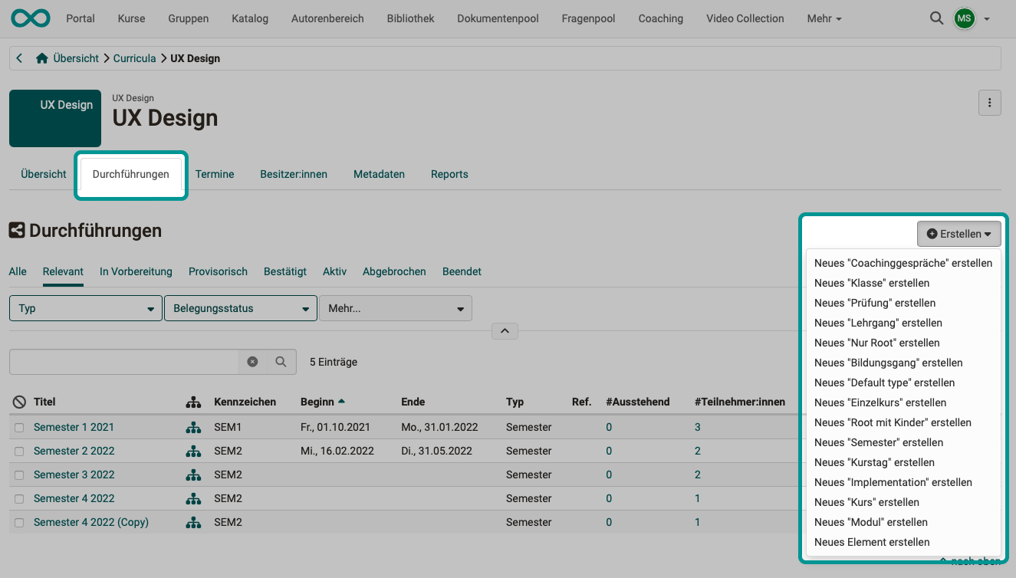Open the three-dot options menu for UX Design

pos(989,102)
